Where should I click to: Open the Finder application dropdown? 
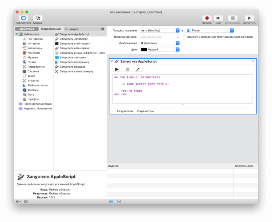(210, 30)
